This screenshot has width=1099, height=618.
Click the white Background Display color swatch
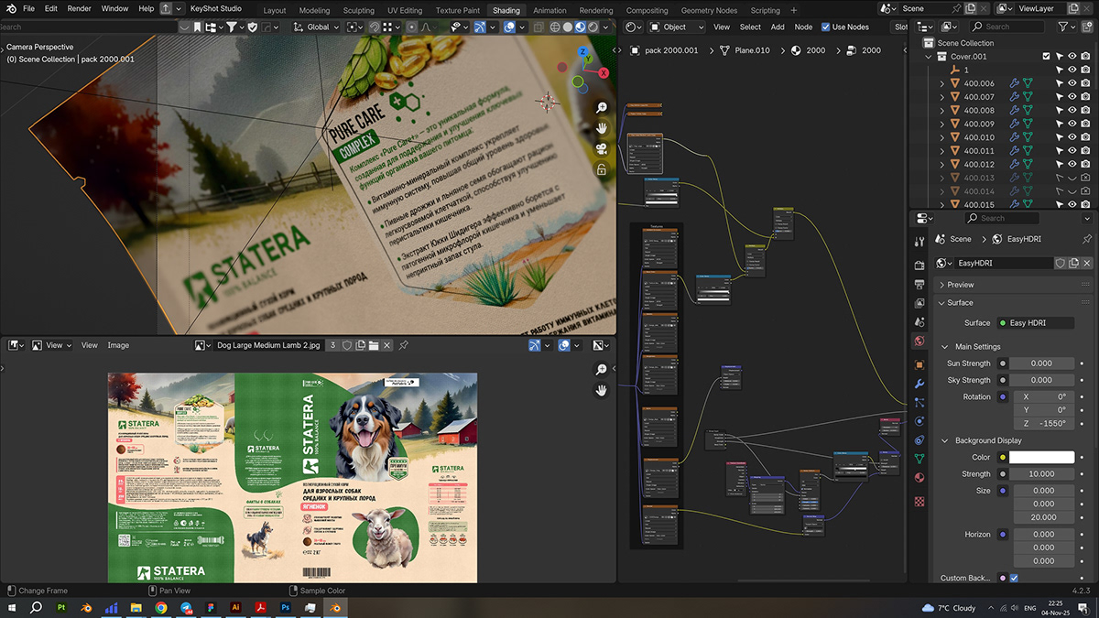point(1044,456)
